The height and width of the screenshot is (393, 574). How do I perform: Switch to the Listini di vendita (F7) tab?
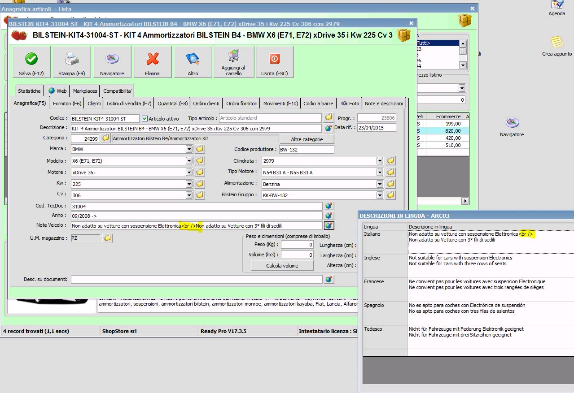pos(129,104)
